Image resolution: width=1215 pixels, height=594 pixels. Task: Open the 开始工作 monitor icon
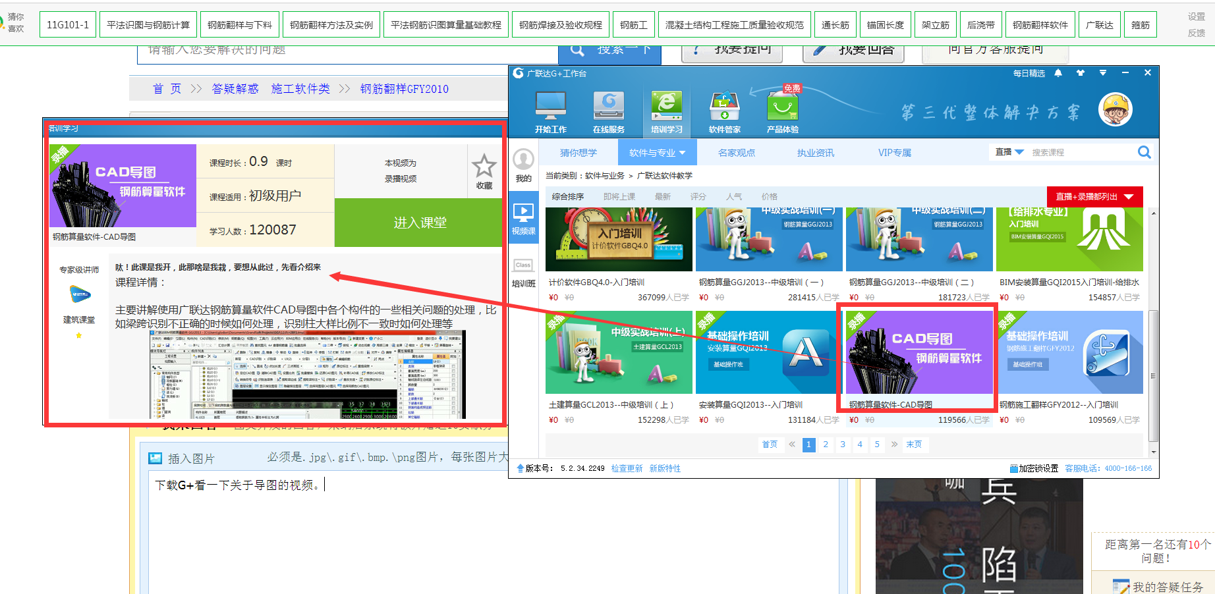tap(551, 105)
